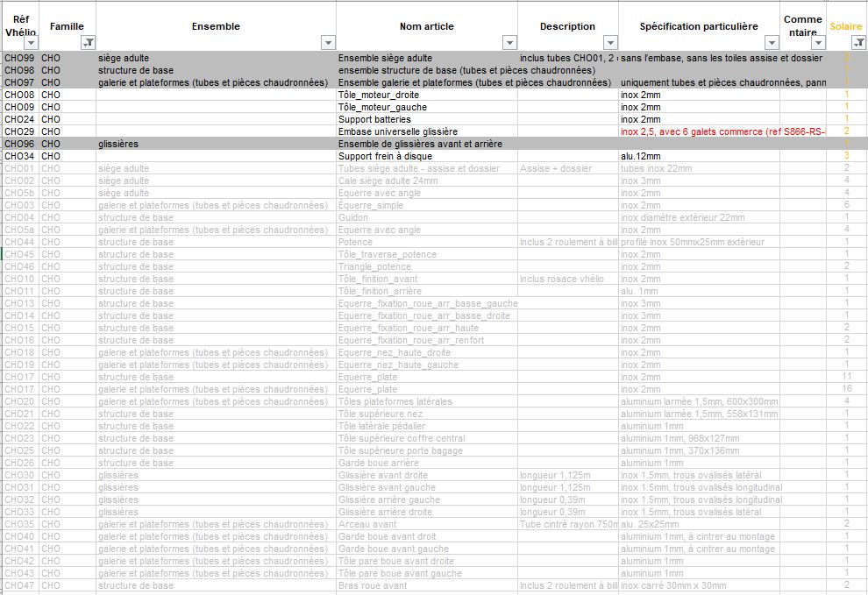Image resolution: width=868 pixels, height=595 pixels.
Task: Click the CHO34 reference cell
Action: 20,156
